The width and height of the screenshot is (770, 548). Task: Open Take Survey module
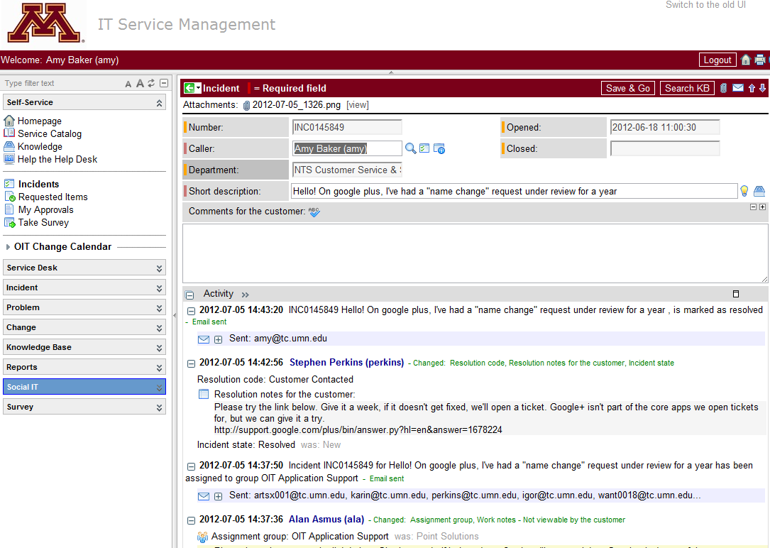click(44, 222)
